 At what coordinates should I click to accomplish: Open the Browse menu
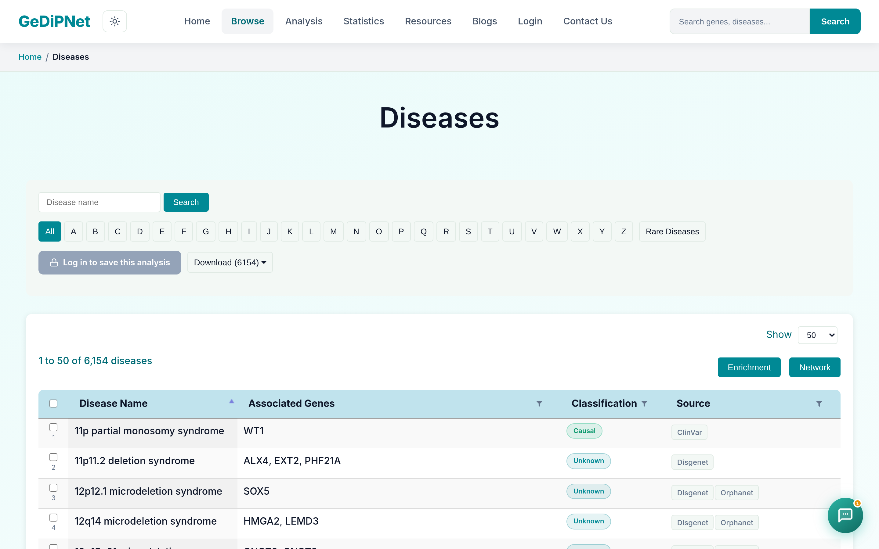[247, 21]
